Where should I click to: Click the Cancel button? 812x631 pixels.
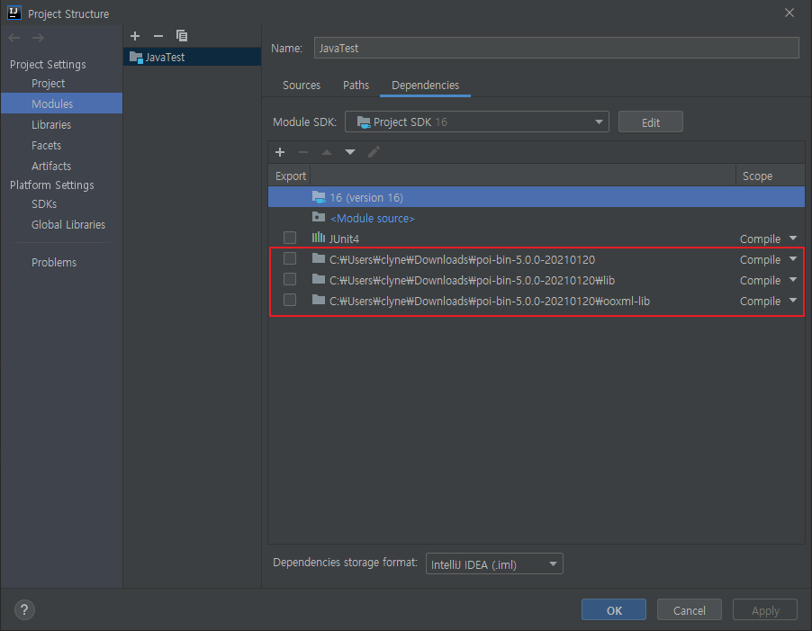coord(690,609)
